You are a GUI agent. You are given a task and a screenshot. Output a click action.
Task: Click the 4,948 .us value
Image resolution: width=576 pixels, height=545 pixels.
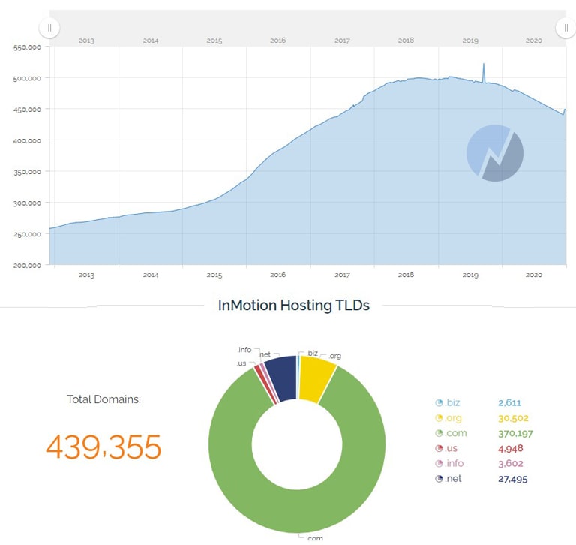(510, 449)
